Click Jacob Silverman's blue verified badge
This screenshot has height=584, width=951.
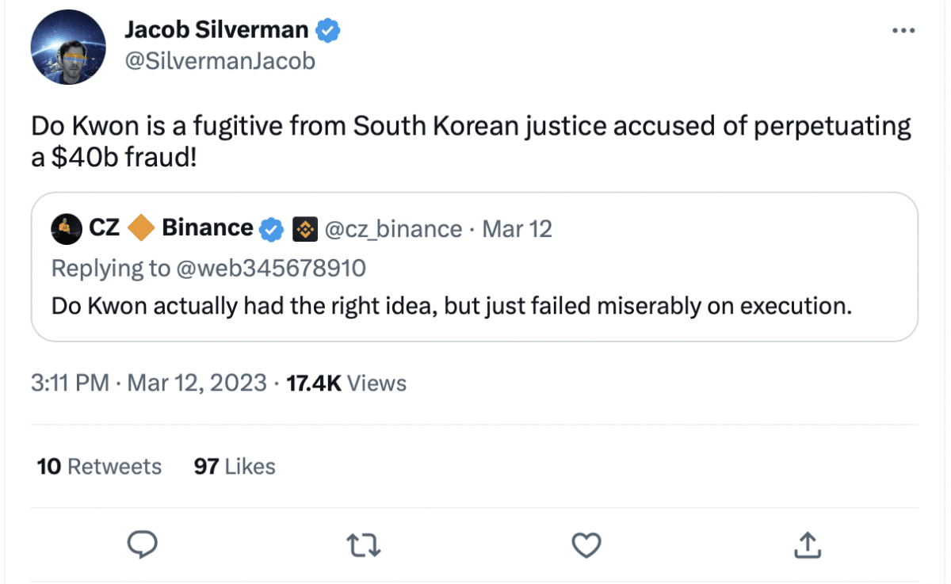point(328,31)
